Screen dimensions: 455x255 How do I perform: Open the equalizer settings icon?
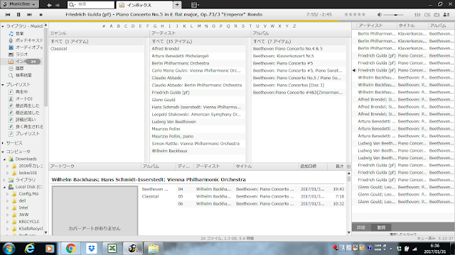point(417,14)
